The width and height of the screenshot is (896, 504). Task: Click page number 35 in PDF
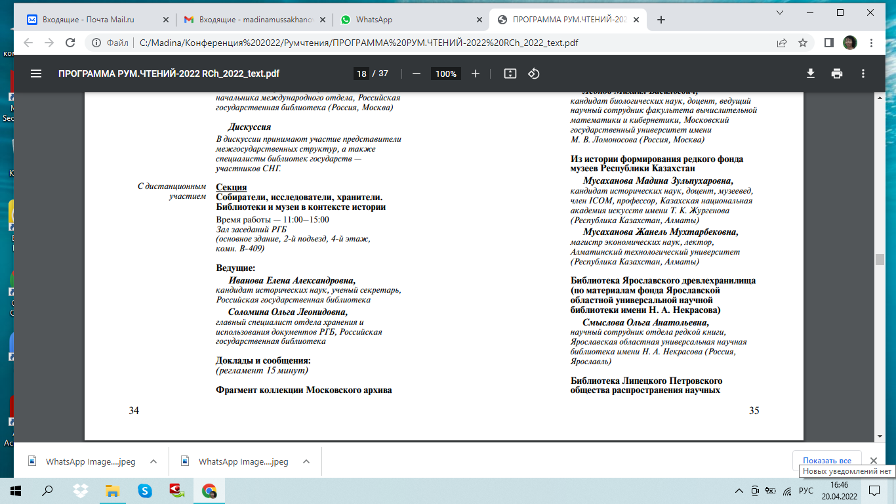(754, 411)
